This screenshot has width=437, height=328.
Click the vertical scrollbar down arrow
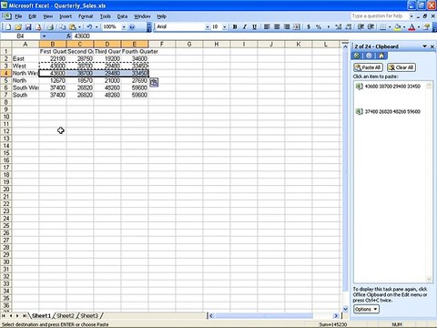point(345,309)
